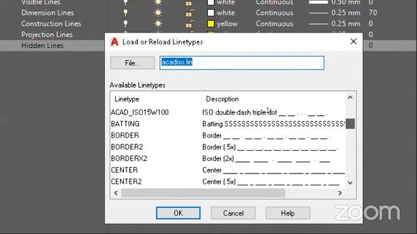Click Continuous linetype for Construction Lines
Image resolution: width=417 pixels, height=234 pixels.
[x=274, y=23]
